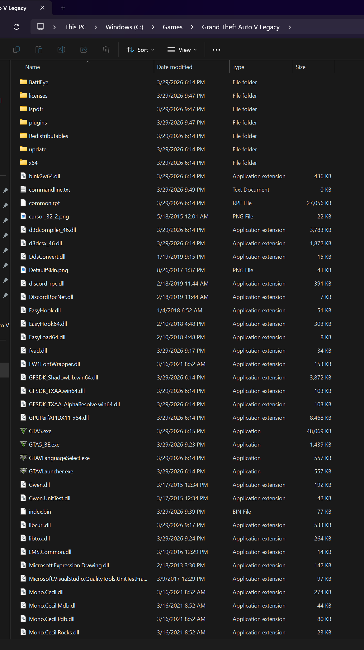Image resolution: width=364 pixels, height=650 pixels.
Task: Select file d3dcompiler_46.dll
Action: pos(52,230)
